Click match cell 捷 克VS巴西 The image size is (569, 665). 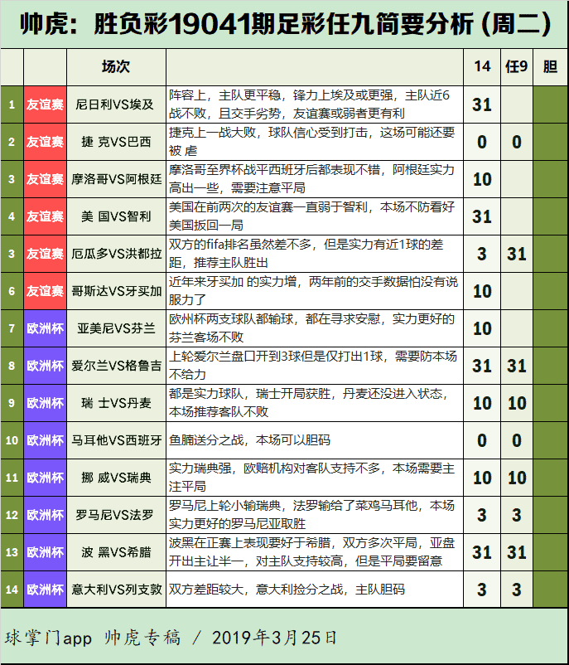[116, 142]
